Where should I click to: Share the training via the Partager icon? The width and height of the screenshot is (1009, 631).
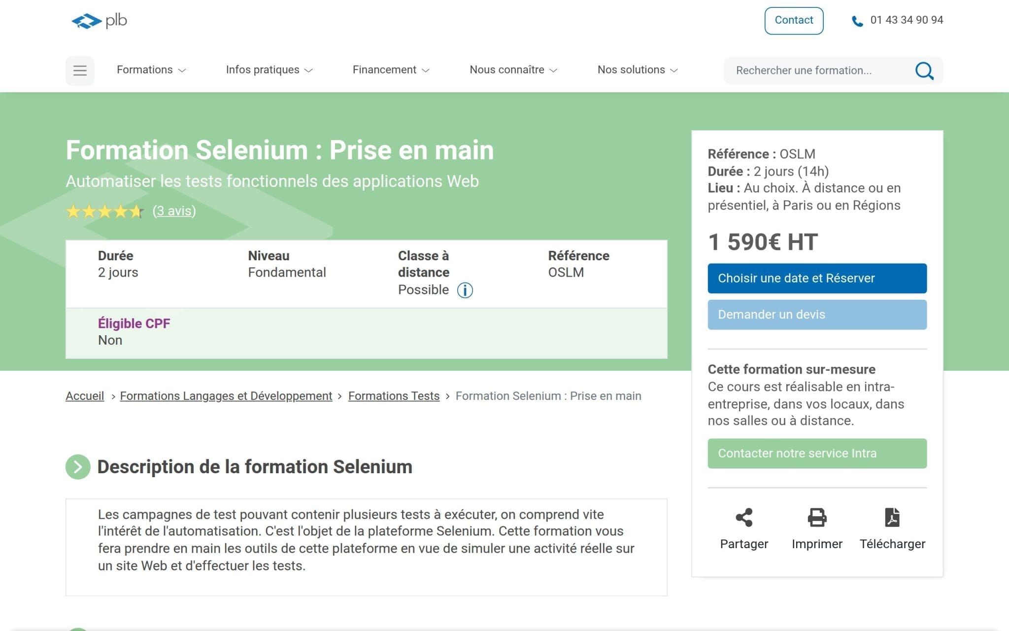(744, 516)
